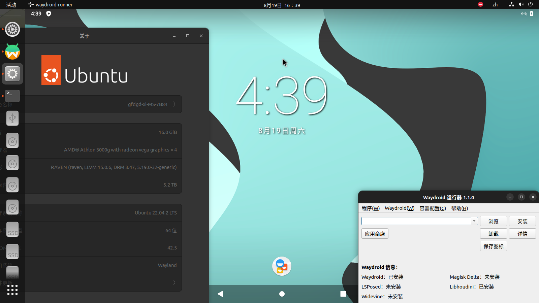The image size is (539, 303).
Task: Tap the Android recents square button
Action: click(343, 294)
